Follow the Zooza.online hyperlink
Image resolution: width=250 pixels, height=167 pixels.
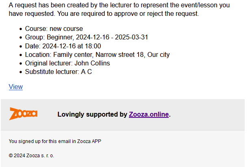[x=149, y=115]
